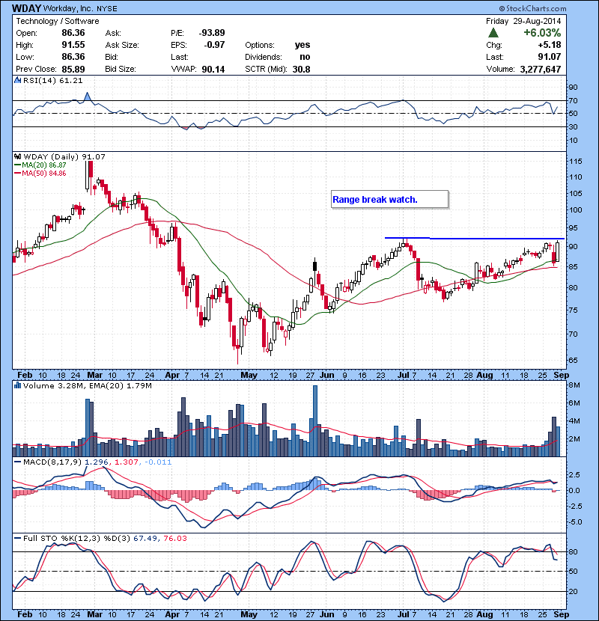Screen dimensions: 599x621
Task: Click the P/E value -93.89
Action: pos(212,33)
